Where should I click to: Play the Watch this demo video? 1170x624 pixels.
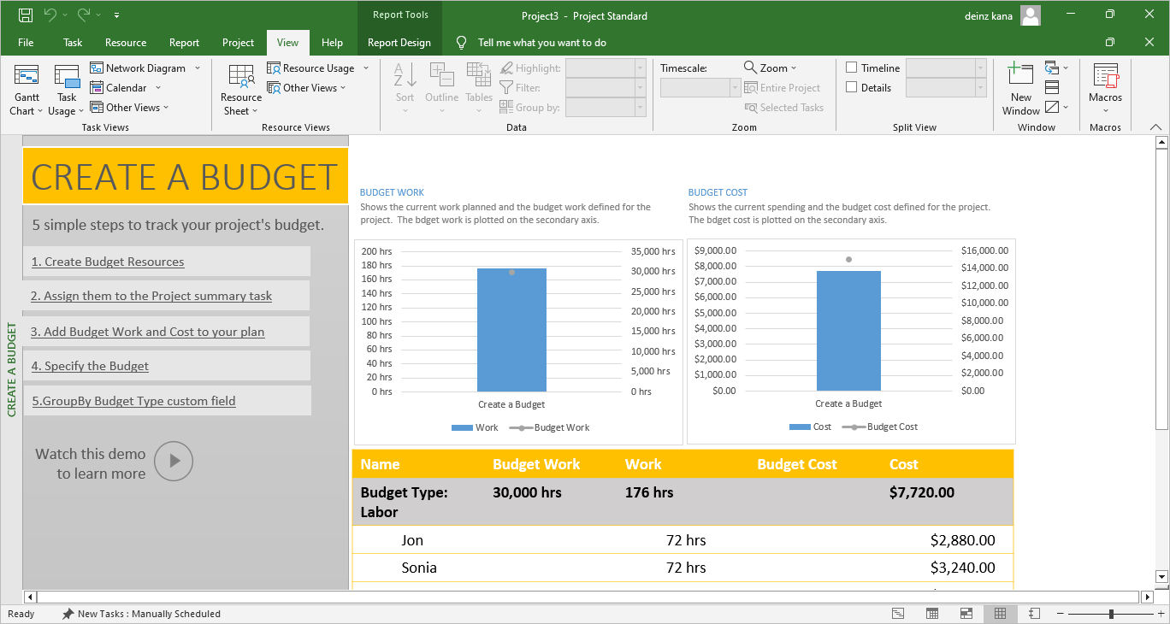(174, 462)
